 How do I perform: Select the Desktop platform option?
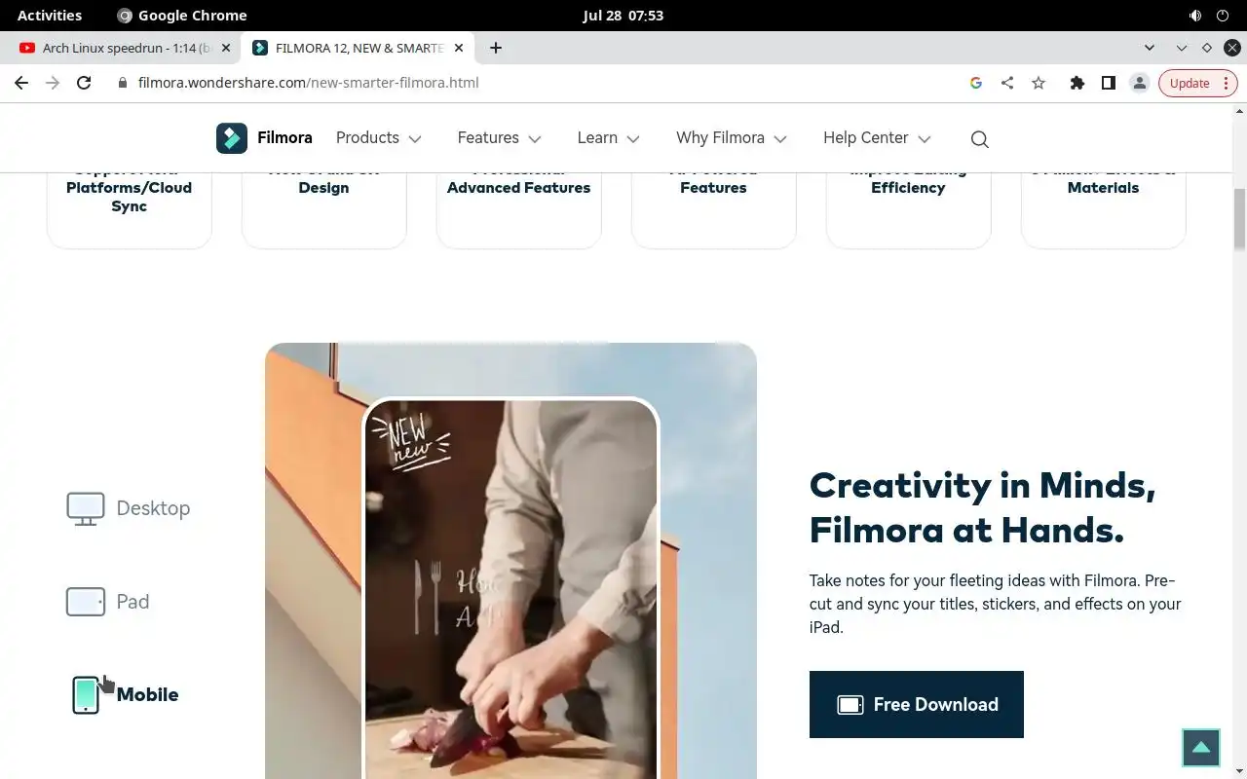[x=129, y=508]
